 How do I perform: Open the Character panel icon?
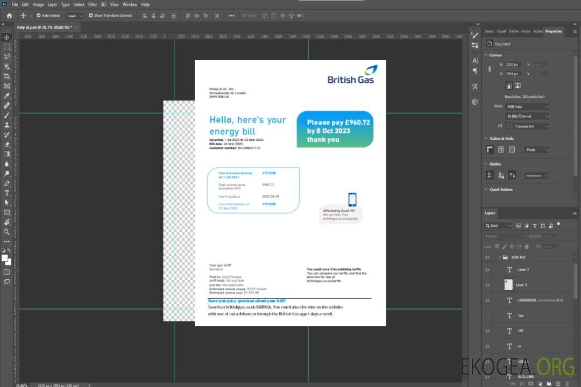pos(474,60)
